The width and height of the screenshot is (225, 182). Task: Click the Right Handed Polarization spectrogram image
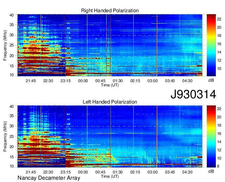[x=110, y=45]
